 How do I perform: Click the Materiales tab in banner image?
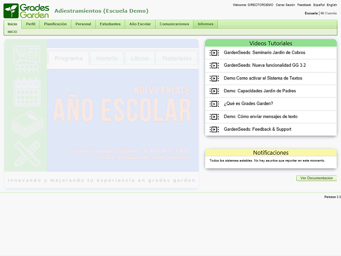click(177, 58)
